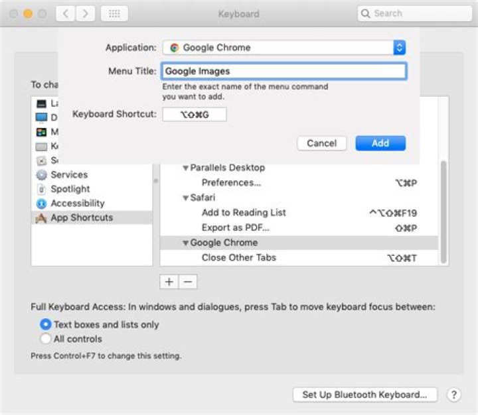Click the Cancel button
Viewport: 478px width, 415px height.
point(322,143)
